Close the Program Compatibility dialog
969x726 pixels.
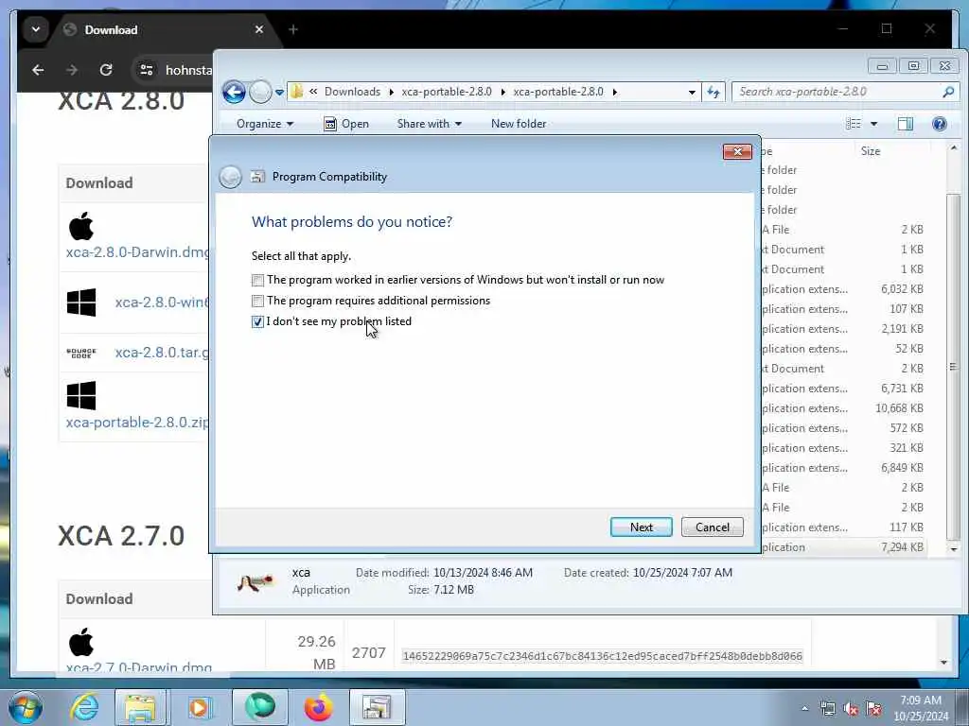tap(737, 151)
